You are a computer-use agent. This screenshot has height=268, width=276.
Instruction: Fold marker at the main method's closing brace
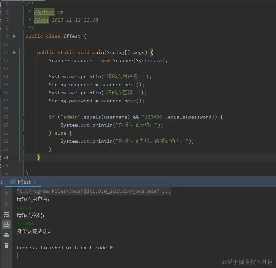click(23, 157)
